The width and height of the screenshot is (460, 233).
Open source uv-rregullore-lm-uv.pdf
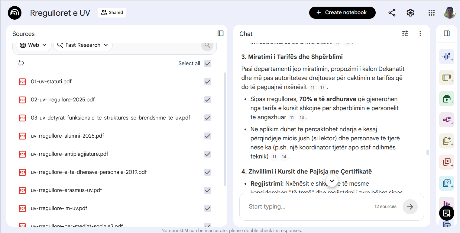(59, 208)
